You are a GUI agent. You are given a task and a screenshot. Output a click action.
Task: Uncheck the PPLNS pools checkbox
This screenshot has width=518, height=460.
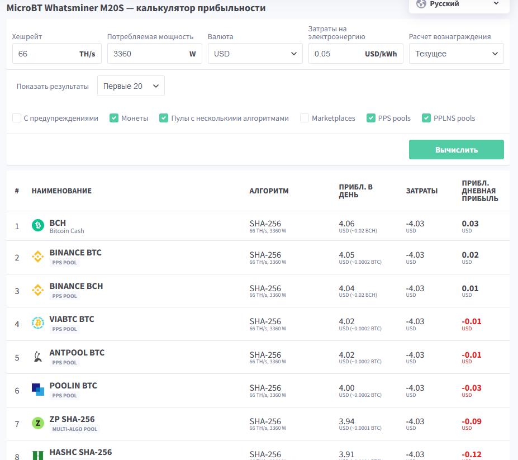[426, 118]
